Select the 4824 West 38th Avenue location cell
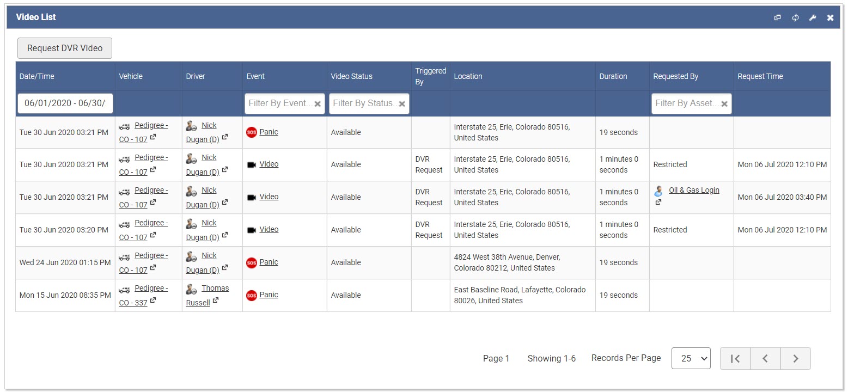848x392 pixels. click(x=523, y=262)
